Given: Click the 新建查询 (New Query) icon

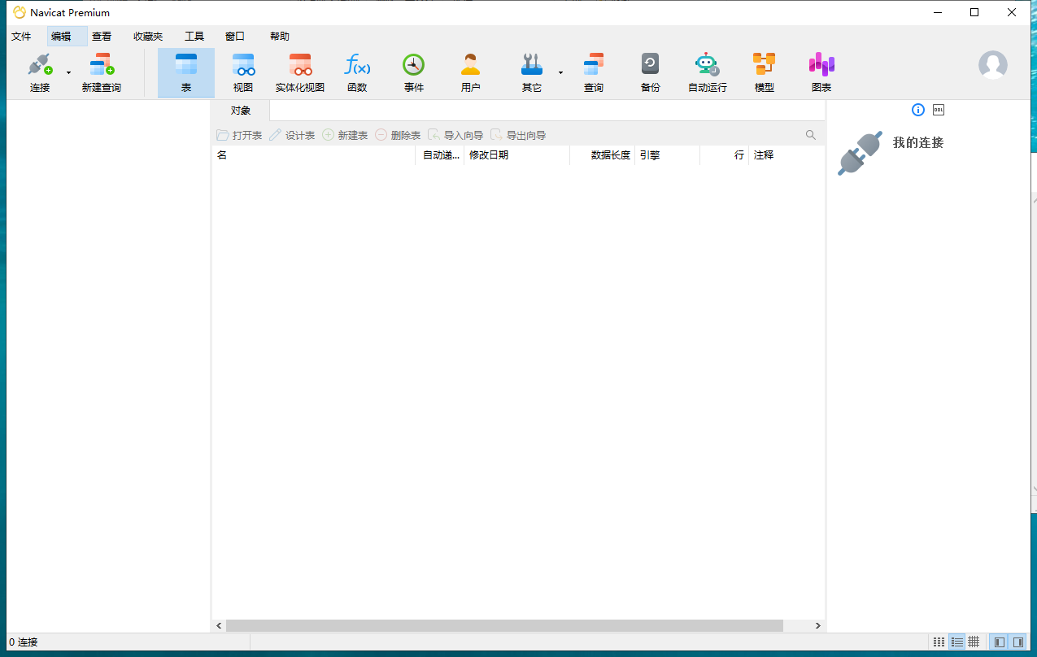Looking at the screenshot, I should pos(102,72).
